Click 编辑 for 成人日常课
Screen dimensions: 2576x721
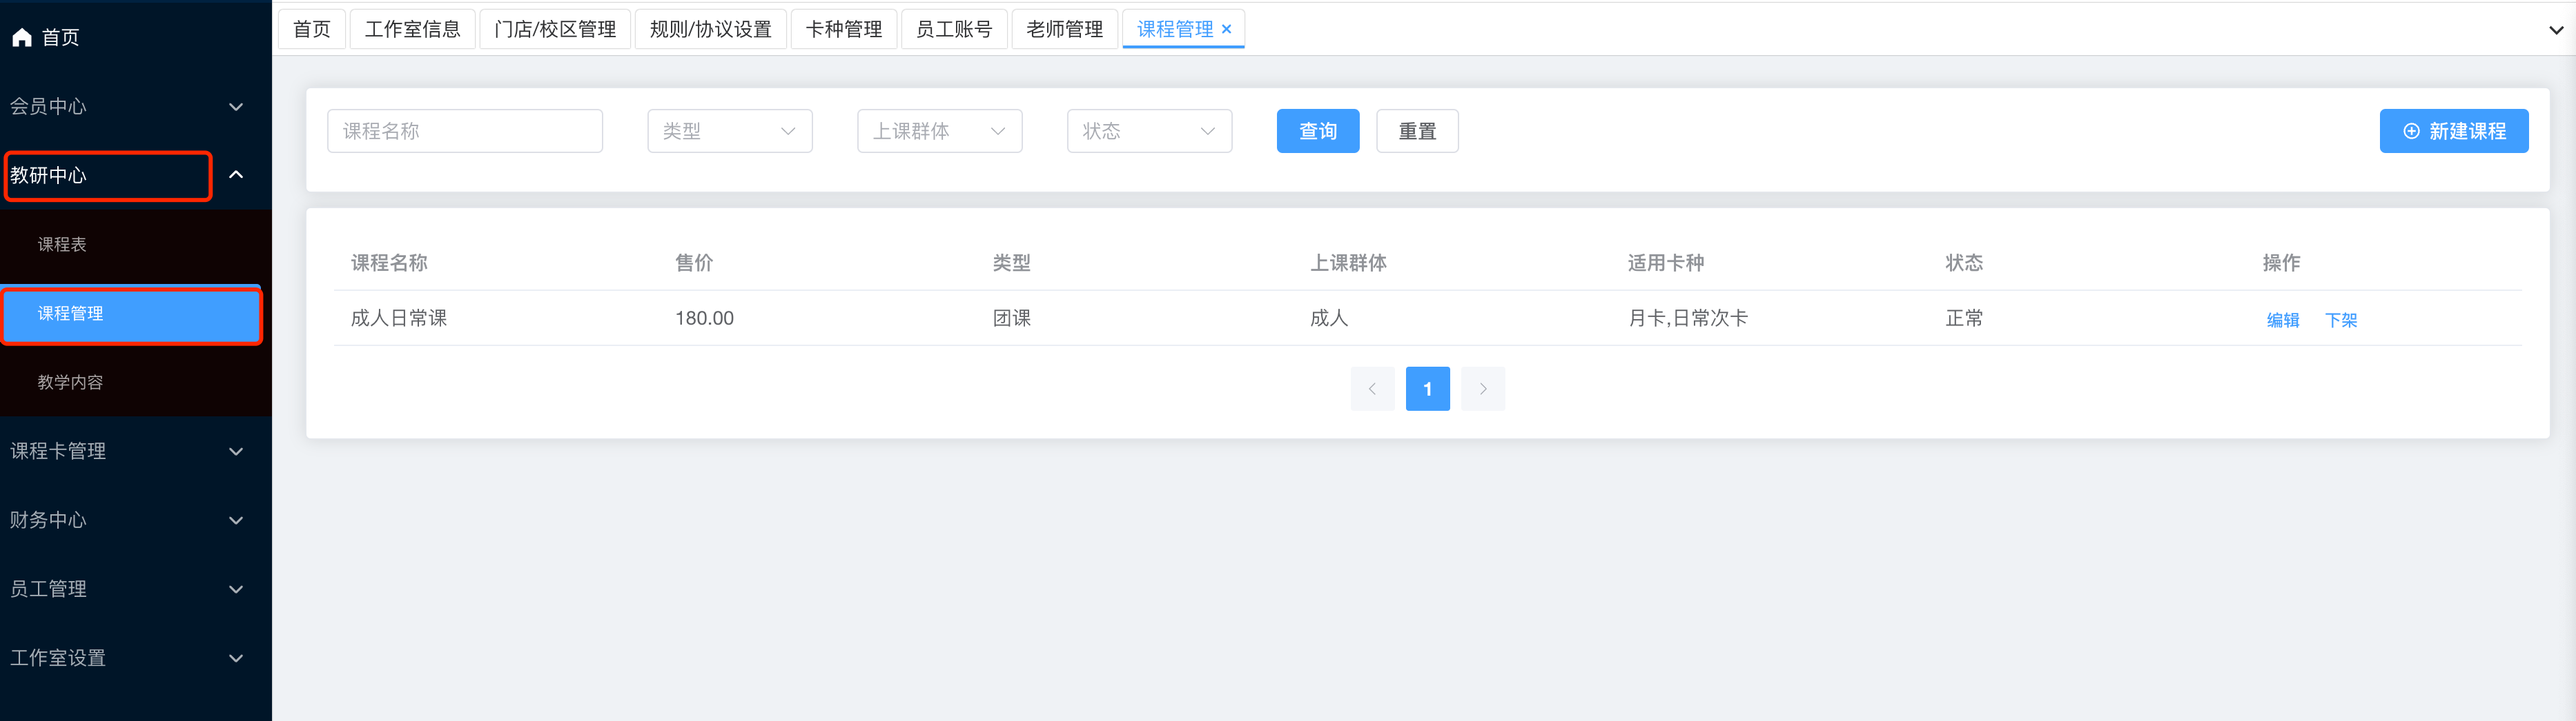(2283, 320)
